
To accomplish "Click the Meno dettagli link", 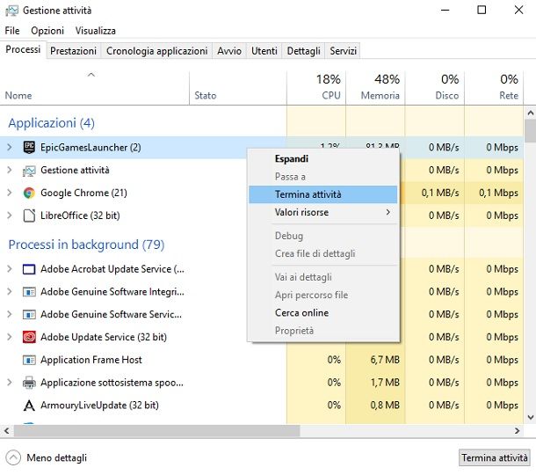I will [56, 457].
